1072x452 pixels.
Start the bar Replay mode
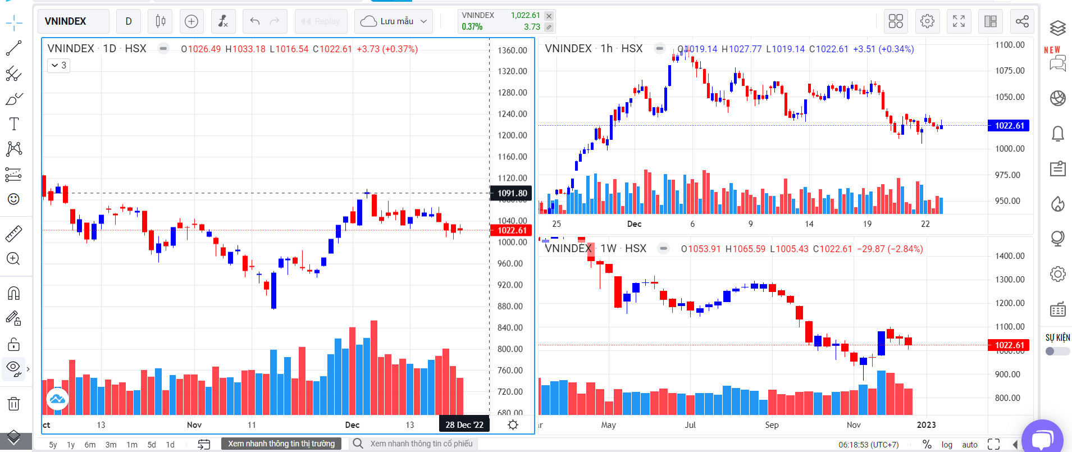321,21
